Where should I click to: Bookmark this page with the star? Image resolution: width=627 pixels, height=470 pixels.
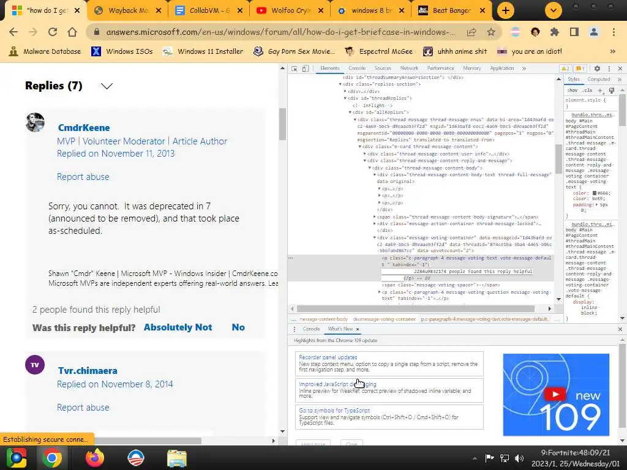pos(491,32)
